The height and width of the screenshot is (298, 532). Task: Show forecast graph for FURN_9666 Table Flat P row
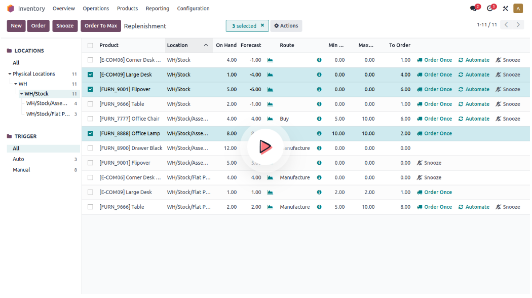click(270, 207)
